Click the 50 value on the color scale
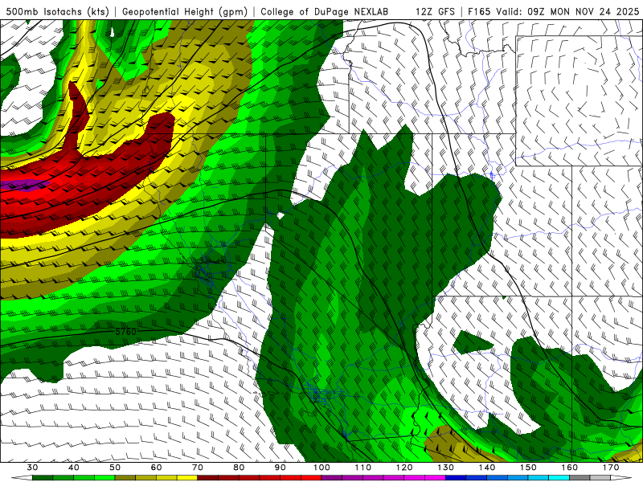Viewport: 643px width, 482px height. (115, 468)
